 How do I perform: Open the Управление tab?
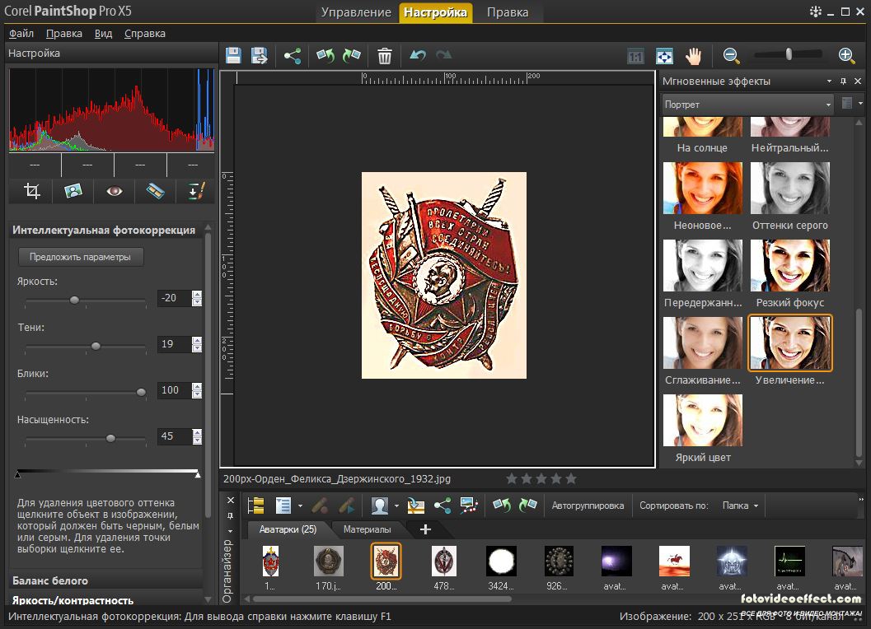tap(356, 12)
